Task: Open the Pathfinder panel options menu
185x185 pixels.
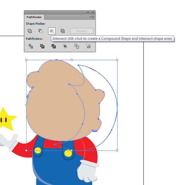Action: point(92,17)
